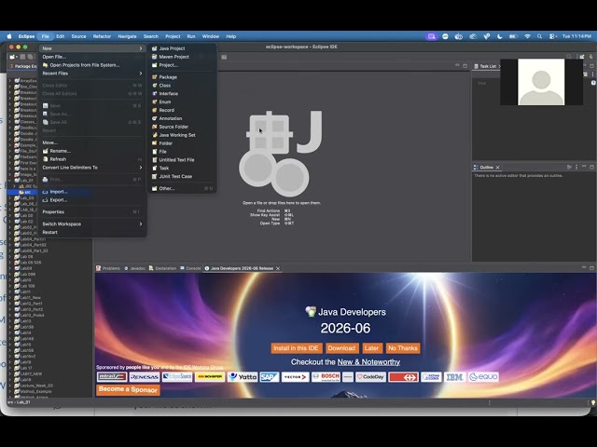Click the Source Folder icon

point(155,127)
